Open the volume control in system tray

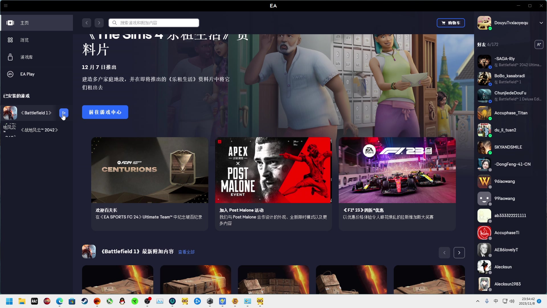(512, 301)
